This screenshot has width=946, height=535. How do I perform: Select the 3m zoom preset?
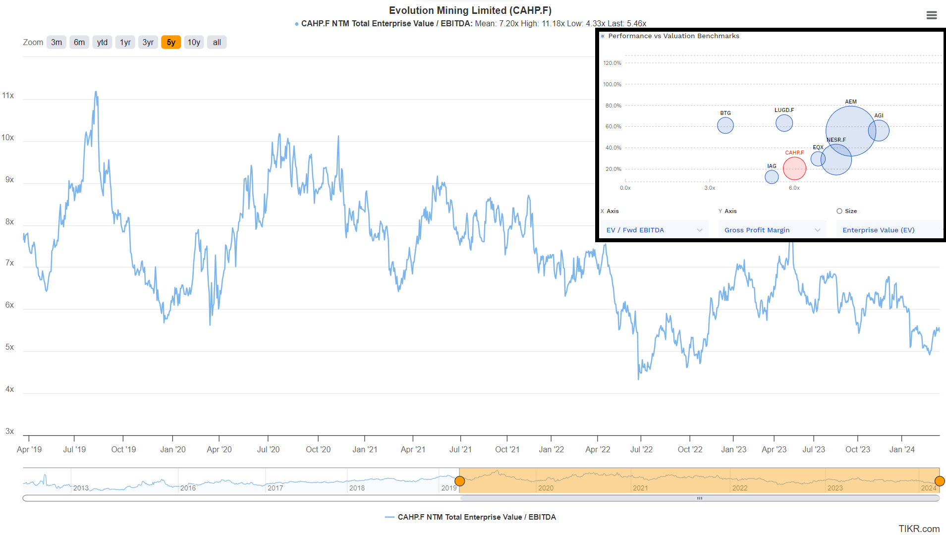(56, 42)
